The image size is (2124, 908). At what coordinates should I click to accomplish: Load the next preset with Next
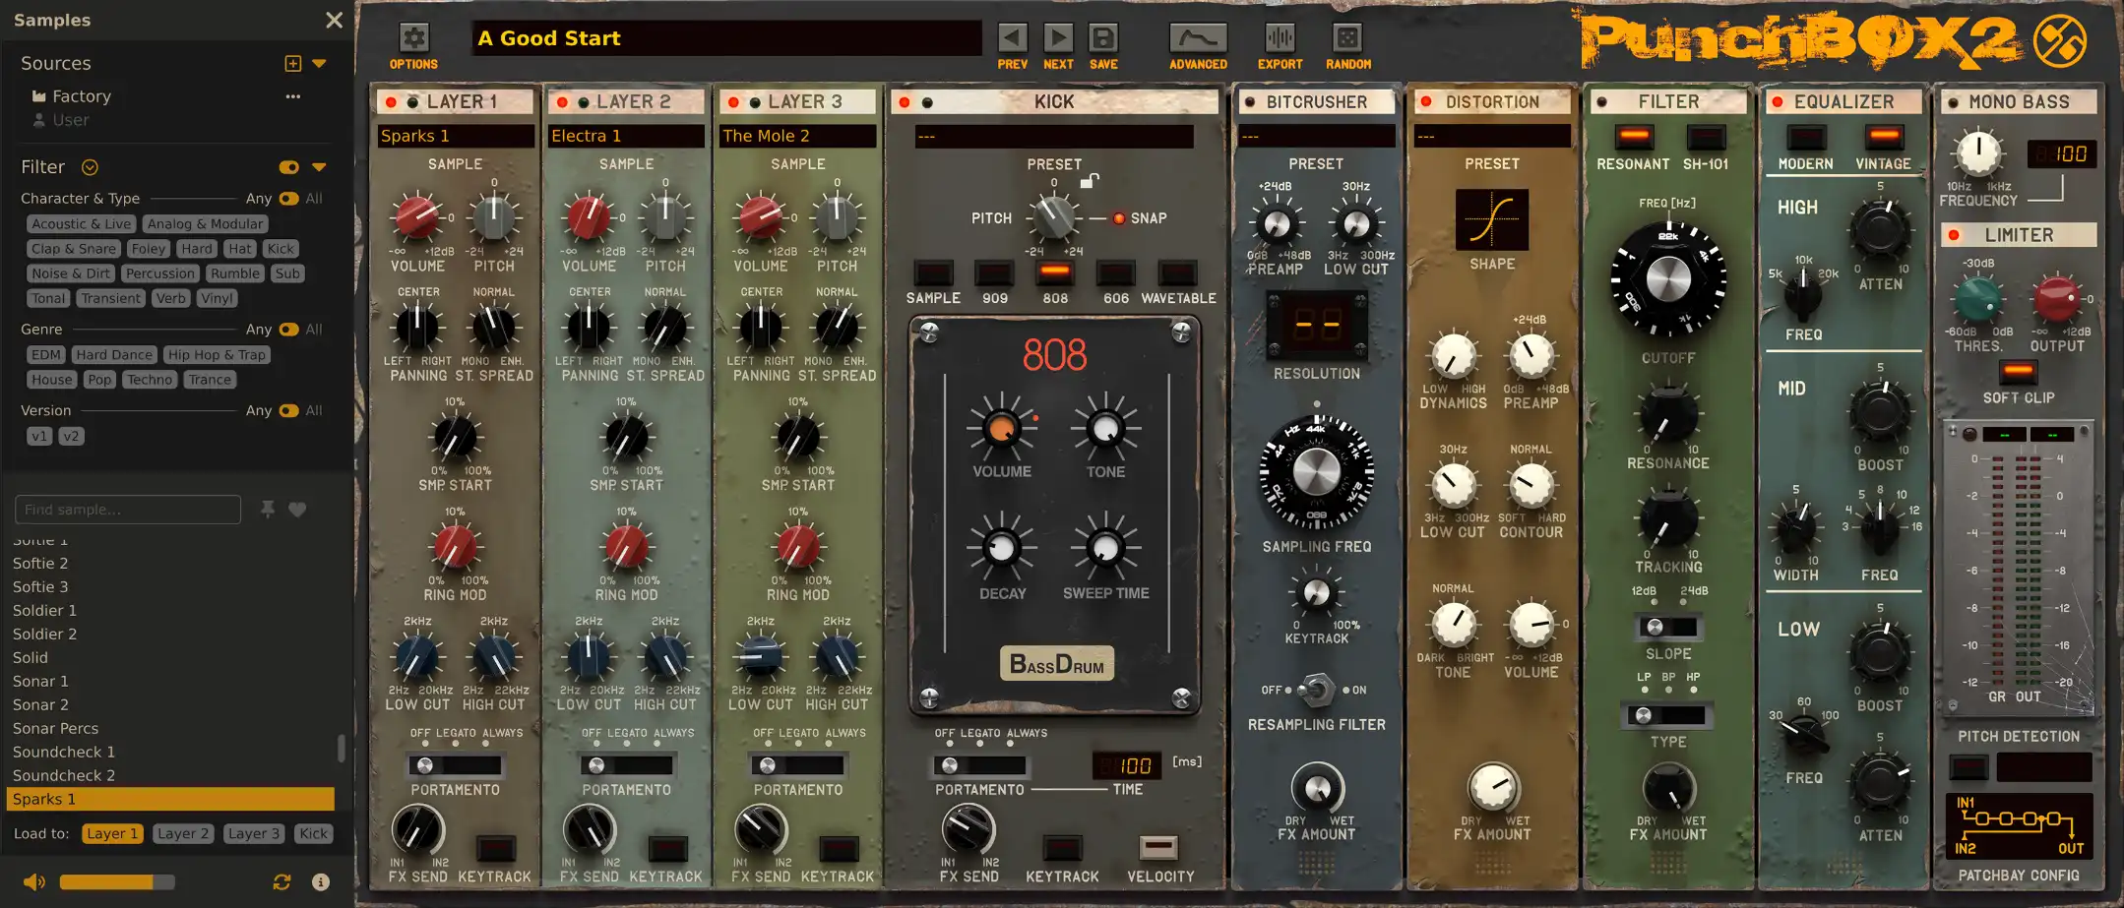pyautogui.click(x=1058, y=38)
